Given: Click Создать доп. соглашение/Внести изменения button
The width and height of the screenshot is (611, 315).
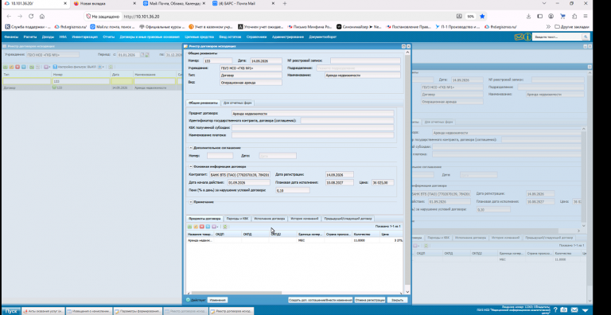Looking at the screenshot, I should tap(320, 300).
